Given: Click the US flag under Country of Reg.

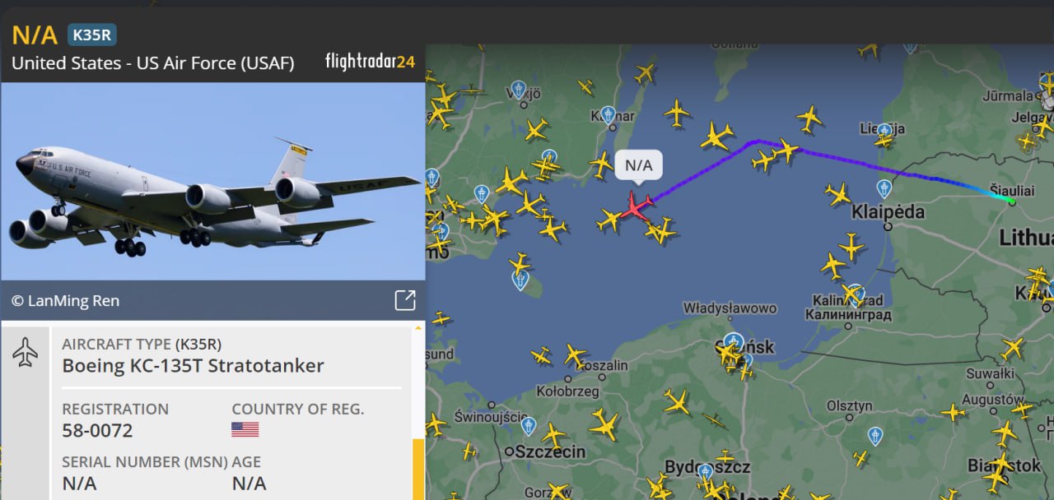Looking at the screenshot, I should [x=245, y=429].
